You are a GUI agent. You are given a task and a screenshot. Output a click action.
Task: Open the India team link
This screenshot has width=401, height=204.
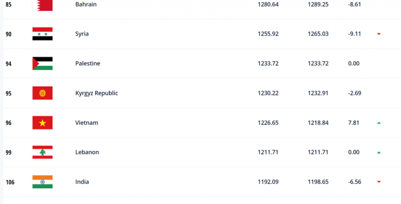pos(82,182)
